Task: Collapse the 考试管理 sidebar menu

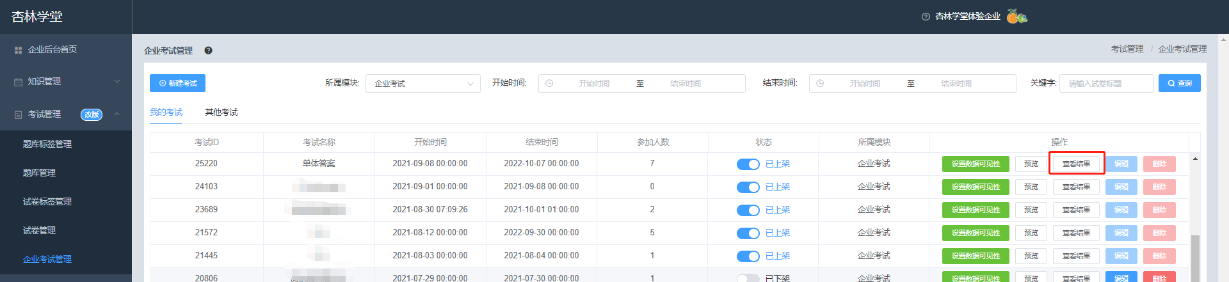Action: point(117,114)
